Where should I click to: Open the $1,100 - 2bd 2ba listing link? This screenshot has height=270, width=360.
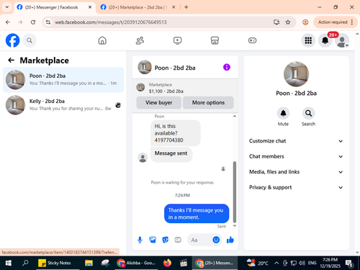click(166, 91)
